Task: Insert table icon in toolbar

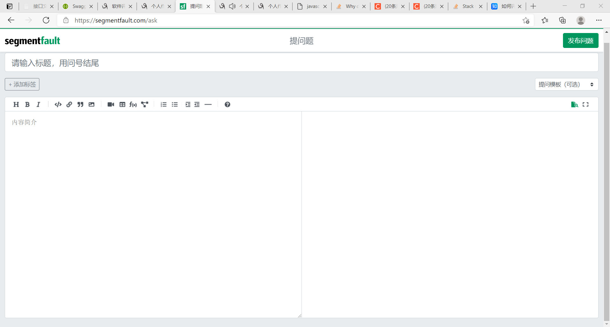Action: tap(122, 104)
